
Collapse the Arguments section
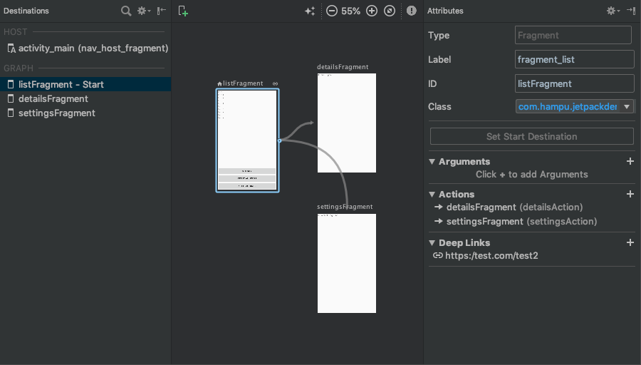point(432,162)
